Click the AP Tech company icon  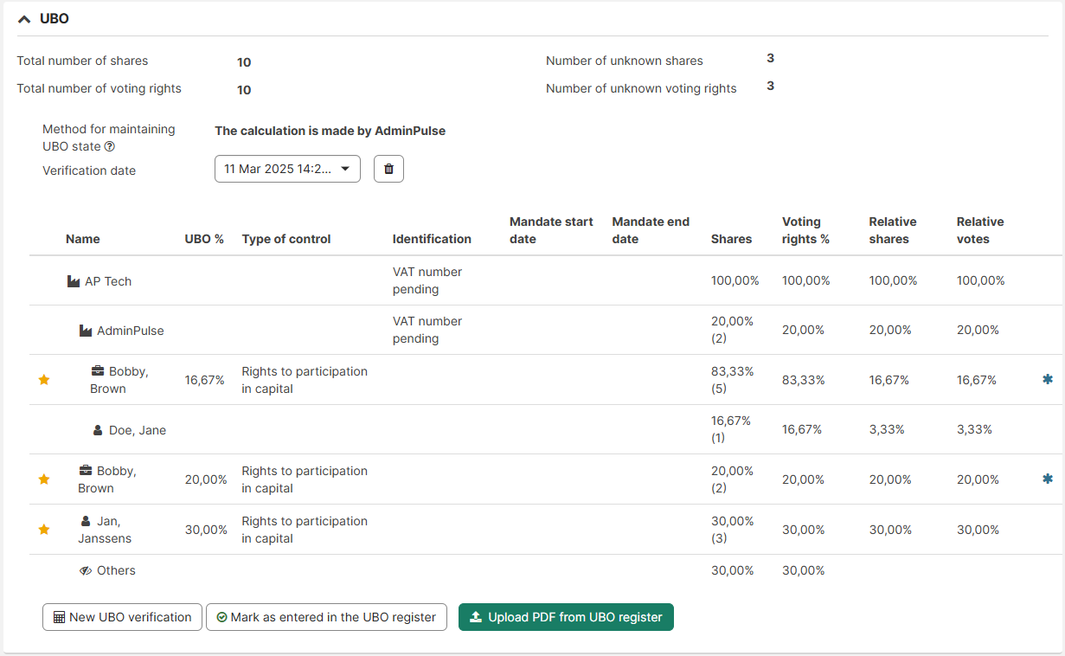coord(74,281)
